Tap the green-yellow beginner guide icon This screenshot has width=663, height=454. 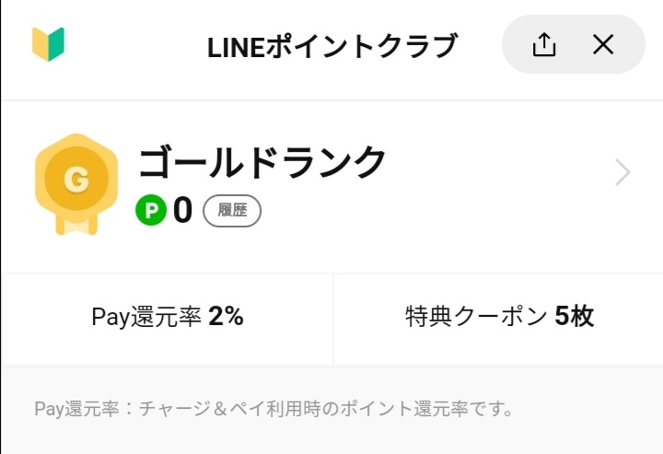pyautogui.click(x=48, y=44)
